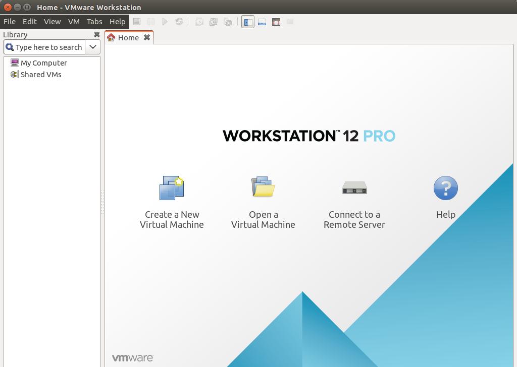
Task: Click the Suspend (pause) toolbar icon
Action: [x=151, y=22]
